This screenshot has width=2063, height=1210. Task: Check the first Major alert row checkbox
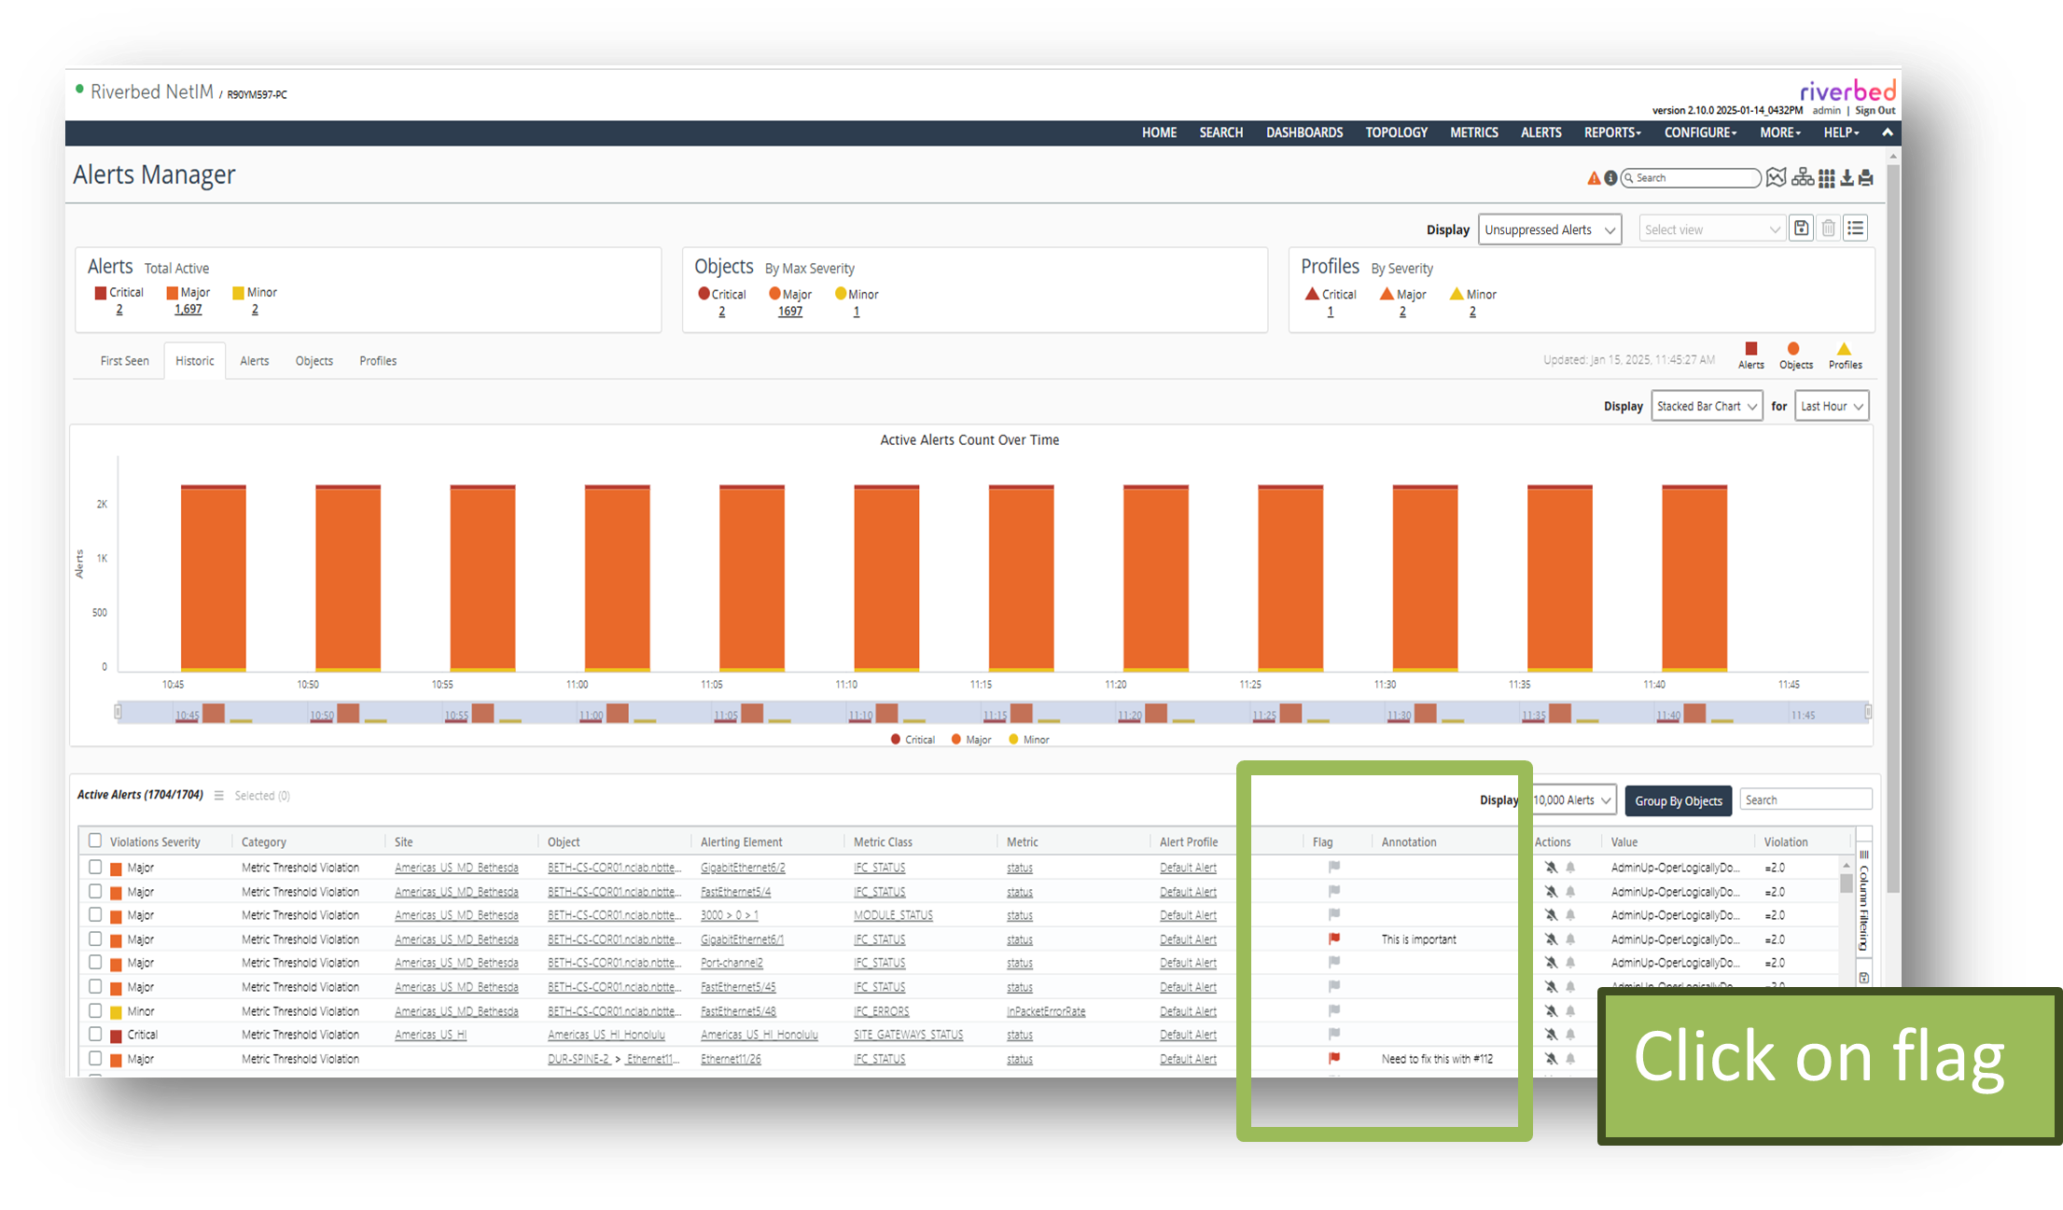pos(95,867)
